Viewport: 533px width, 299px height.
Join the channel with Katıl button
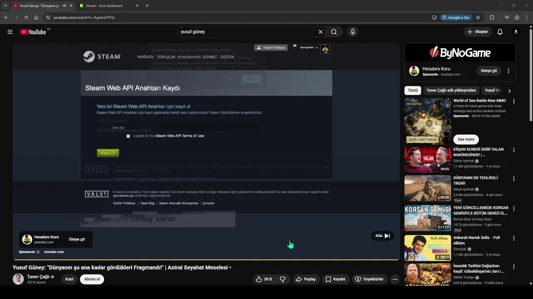[x=69, y=279]
